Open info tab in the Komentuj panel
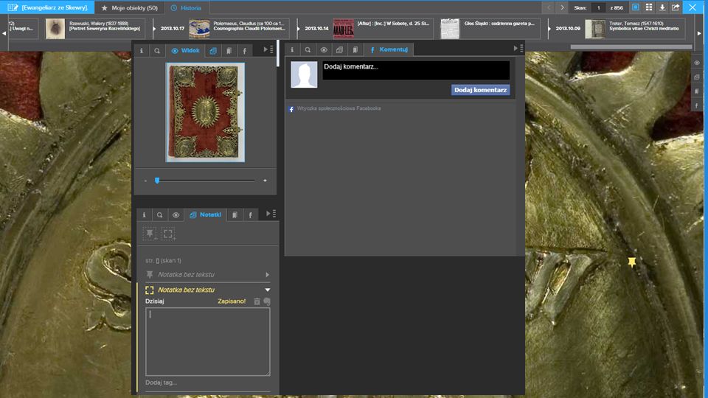The width and height of the screenshot is (708, 398). 292,49
